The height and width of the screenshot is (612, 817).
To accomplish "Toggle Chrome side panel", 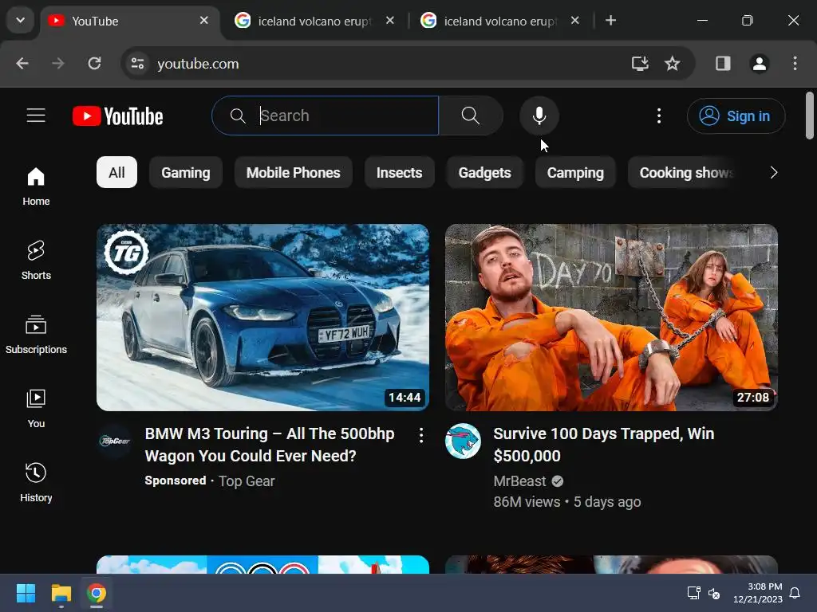I will pos(723,64).
